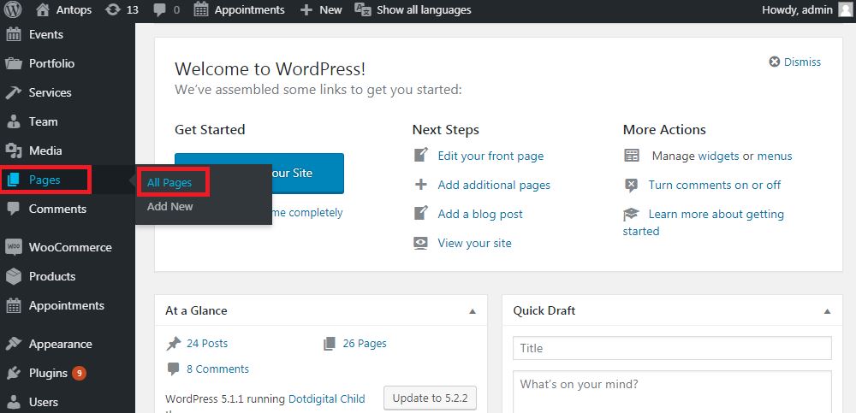Click the plus New icon in admin bar

[306, 10]
